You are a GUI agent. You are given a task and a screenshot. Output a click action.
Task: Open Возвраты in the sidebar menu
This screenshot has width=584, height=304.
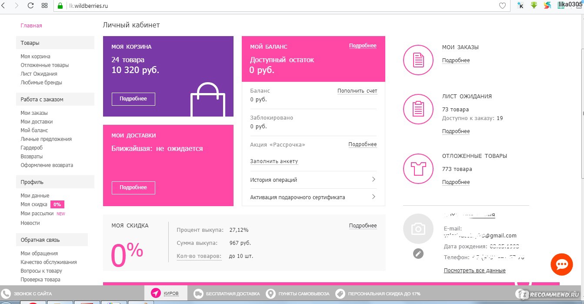[31, 157]
